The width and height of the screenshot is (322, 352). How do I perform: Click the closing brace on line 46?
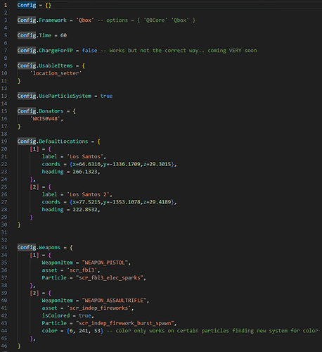pyautogui.click(x=19, y=346)
